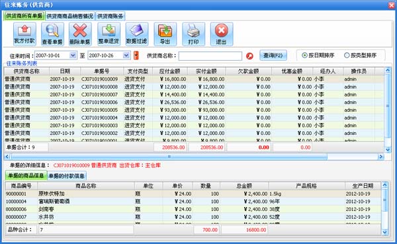Click the 删除单据 red X icon
Screen dimensions: 397x244
click(80, 34)
